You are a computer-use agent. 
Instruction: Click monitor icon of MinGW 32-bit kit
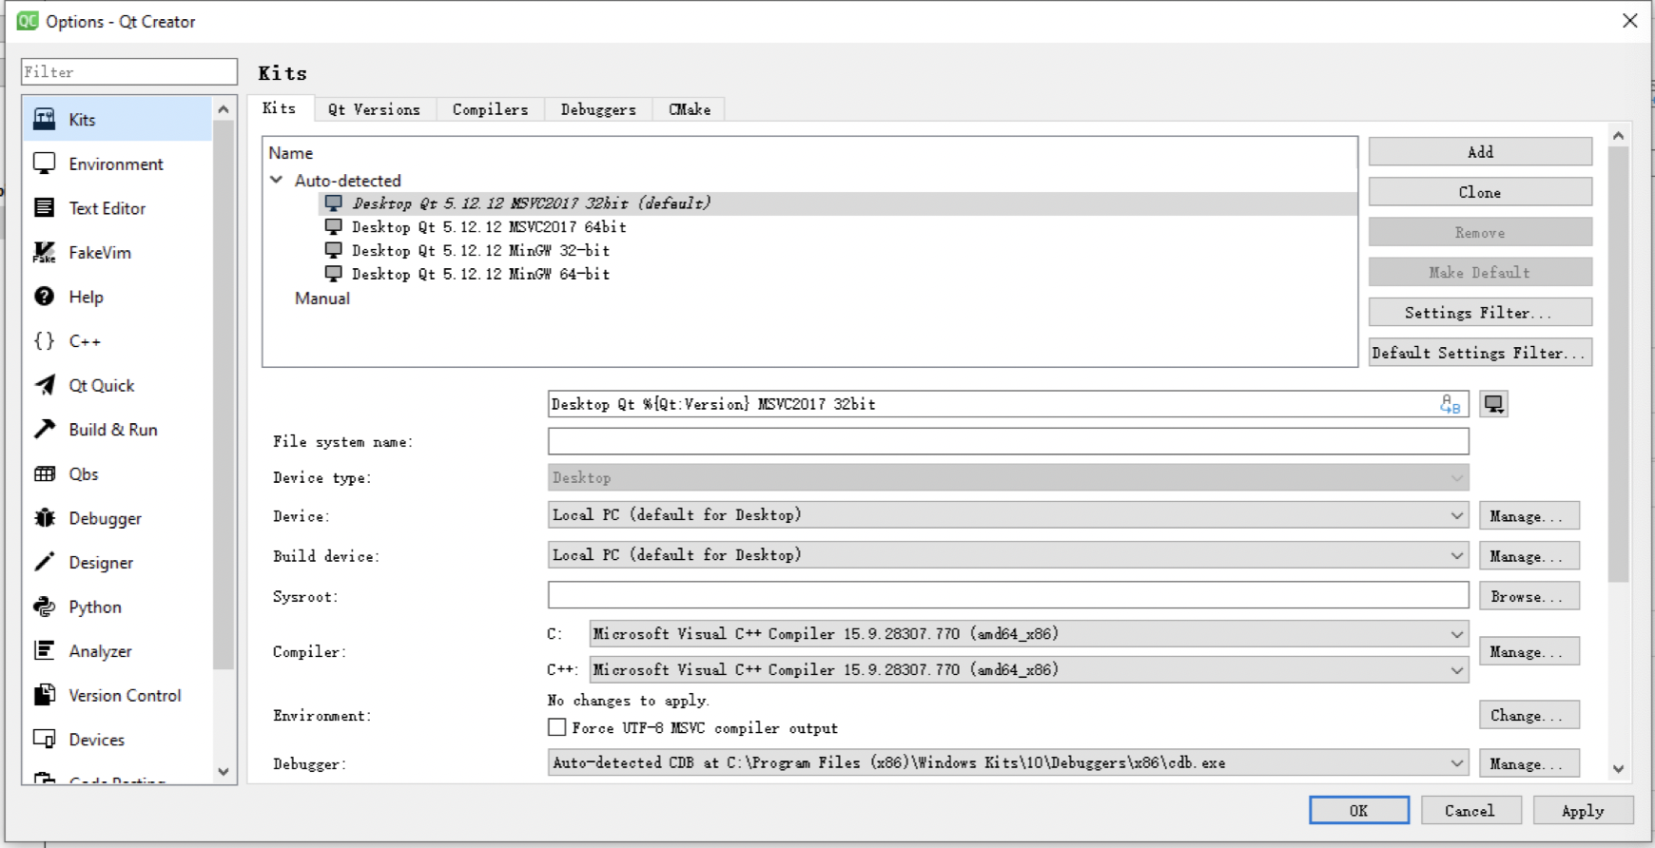pyautogui.click(x=333, y=250)
